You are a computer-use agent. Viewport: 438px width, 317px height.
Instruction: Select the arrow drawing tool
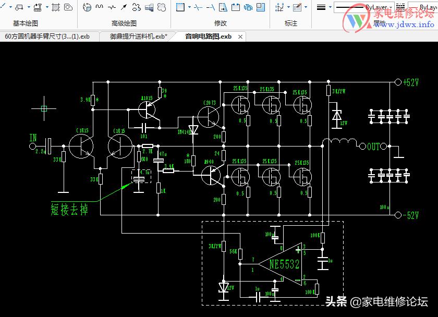click(124, 7)
